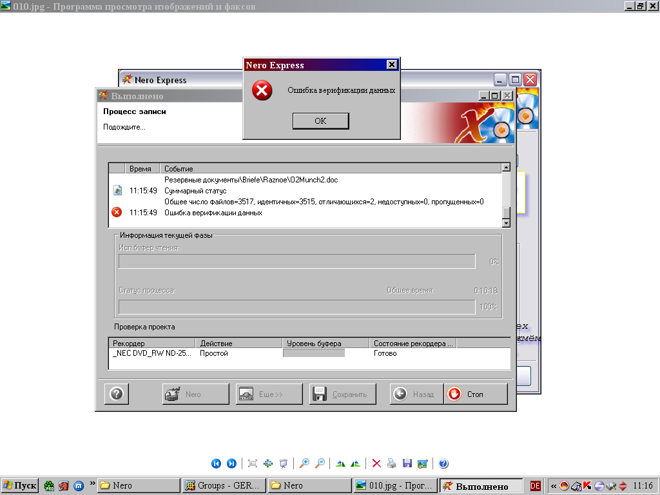This screenshot has width=660, height=495.
Task: Expand hidden tray icons with « chevron
Action: coord(553,486)
